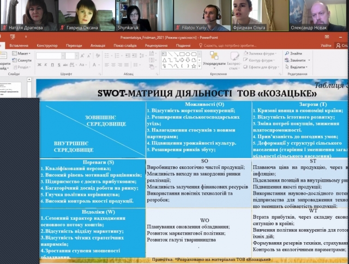Click the numbered list icon
Screen dimensions: 349x264
coord(117,56)
